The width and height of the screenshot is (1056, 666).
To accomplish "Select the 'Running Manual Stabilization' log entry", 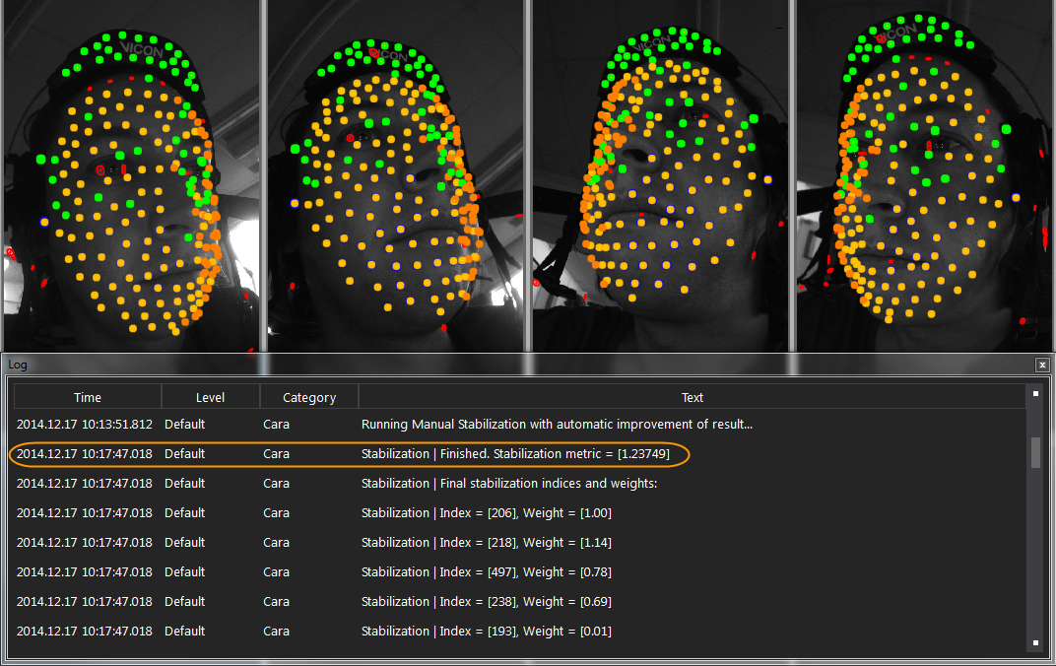I will 557,425.
